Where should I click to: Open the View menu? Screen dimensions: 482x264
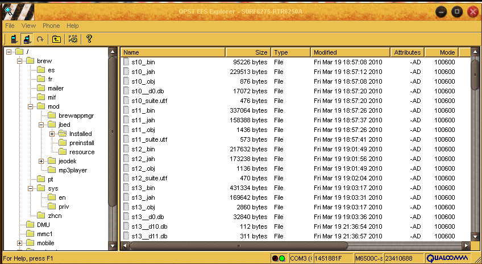(28, 26)
